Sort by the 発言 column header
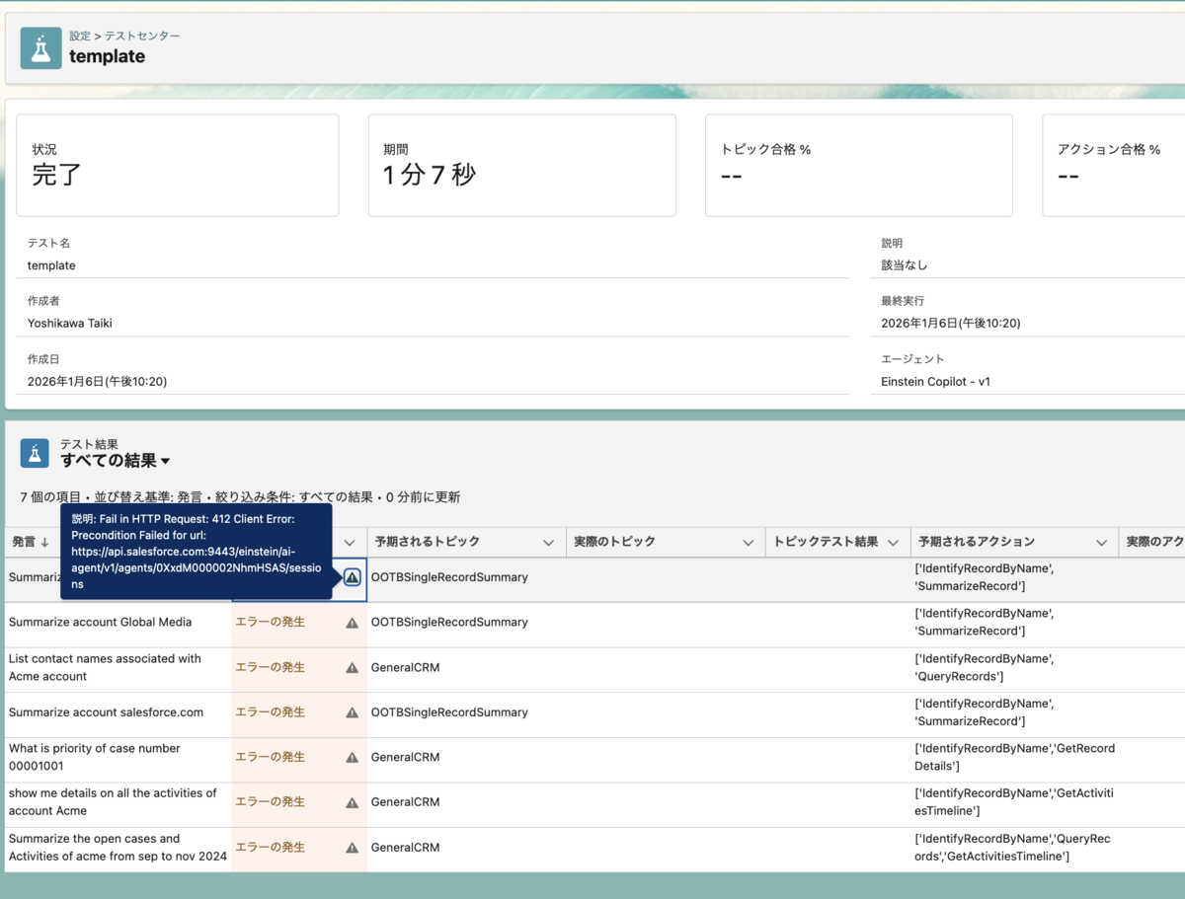The height and width of the screenshot is (899, 1185). pyautogui.click(x=31, y=542)
